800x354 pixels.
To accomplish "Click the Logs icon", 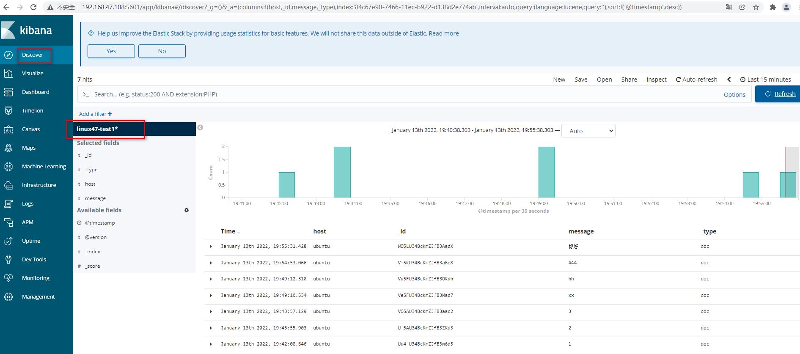I will pos(8,204).
